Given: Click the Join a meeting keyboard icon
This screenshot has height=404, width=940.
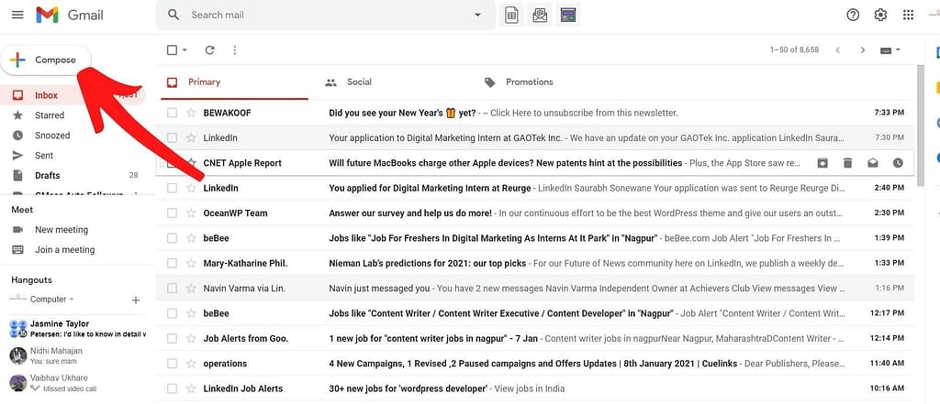Looking at the screenshot, I should click(18, 249).
